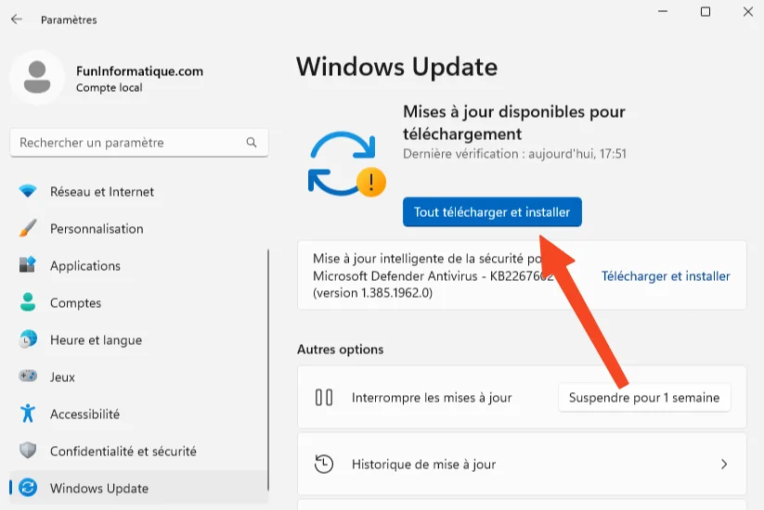Click the large update status sync icon
Viewport: 764px width, 510px height.
[x=346, y=164]
